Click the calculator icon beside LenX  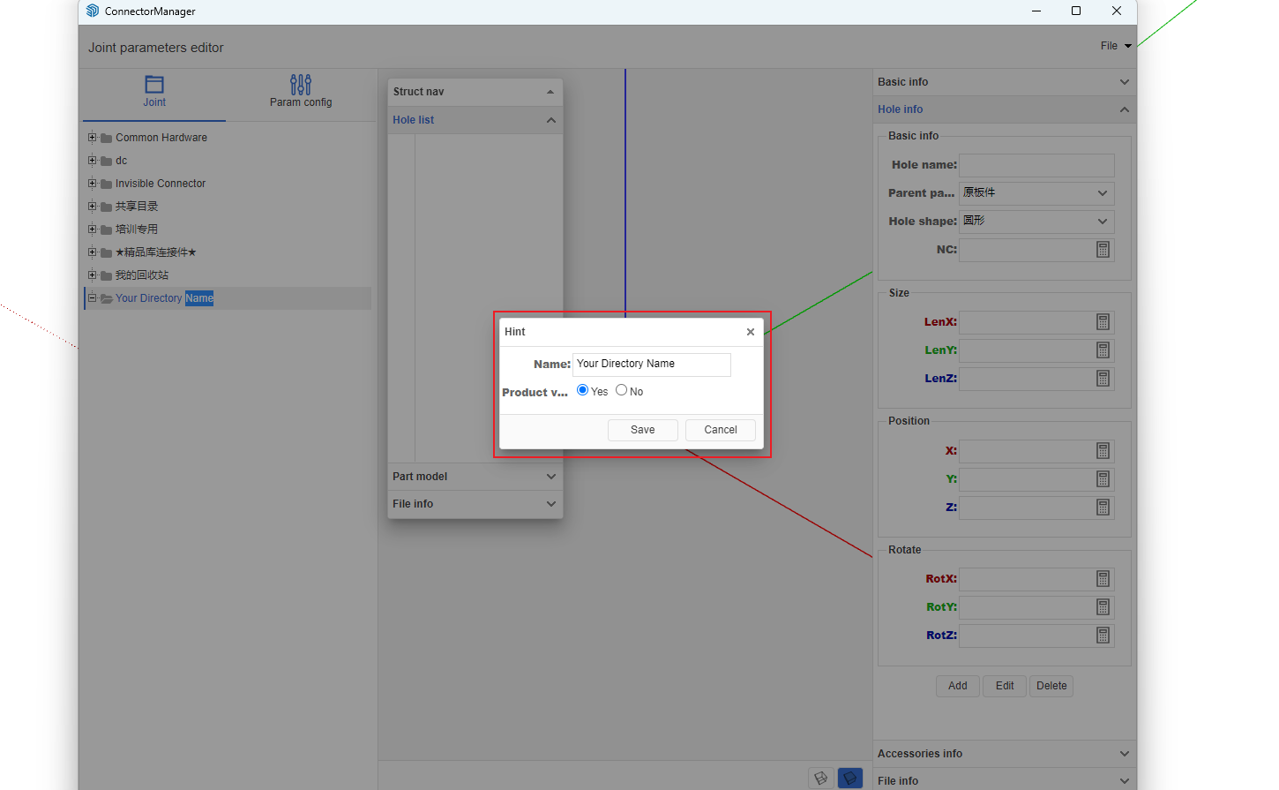tap(1103, 322)
